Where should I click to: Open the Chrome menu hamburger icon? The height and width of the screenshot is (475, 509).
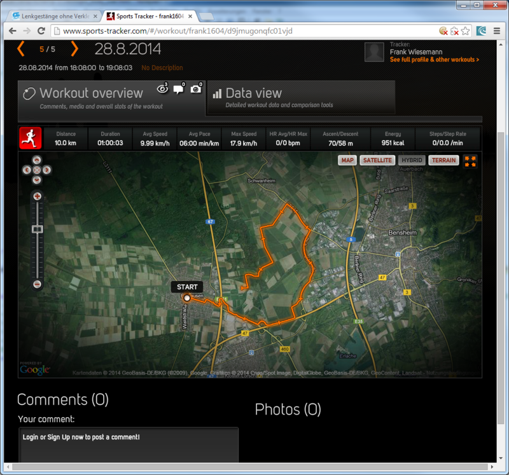coord(497,31)
